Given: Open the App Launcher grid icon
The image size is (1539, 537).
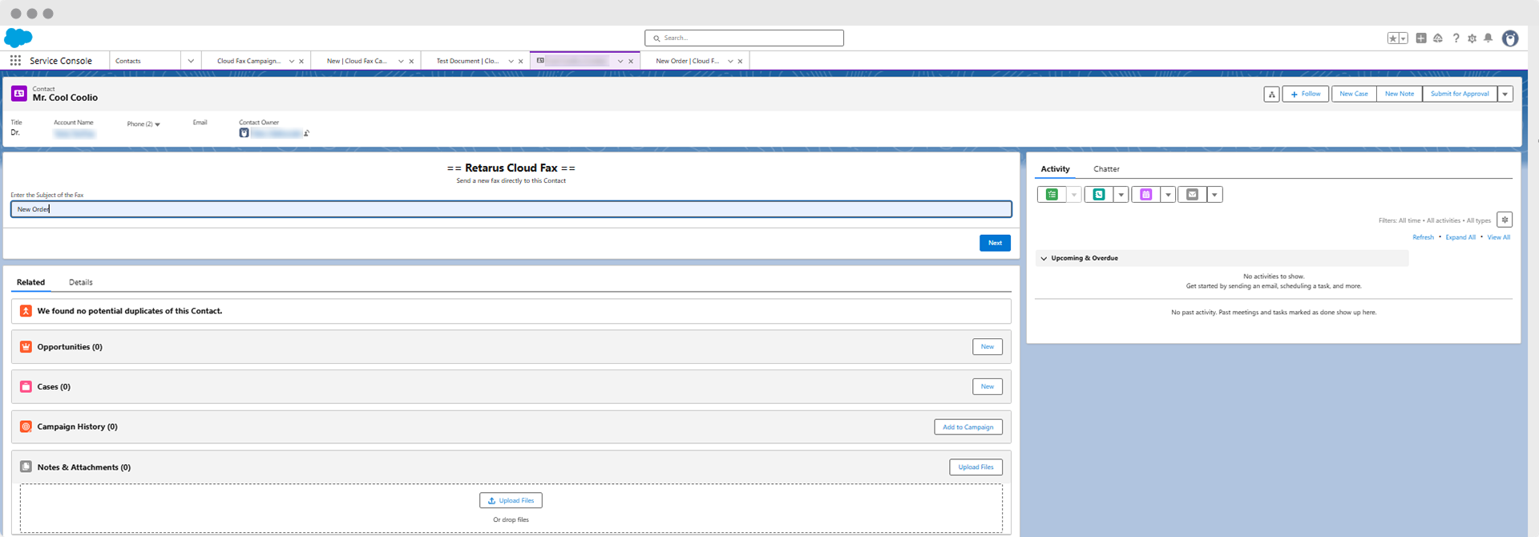Looking at the screenshot, I should (15, 61).
